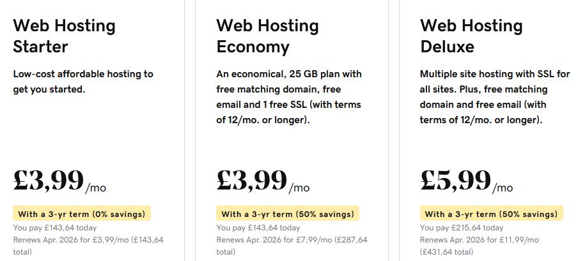Click the Web Hosting Economy heading
The height and width of the screenshot is (261, 585).
coord(267,36)
